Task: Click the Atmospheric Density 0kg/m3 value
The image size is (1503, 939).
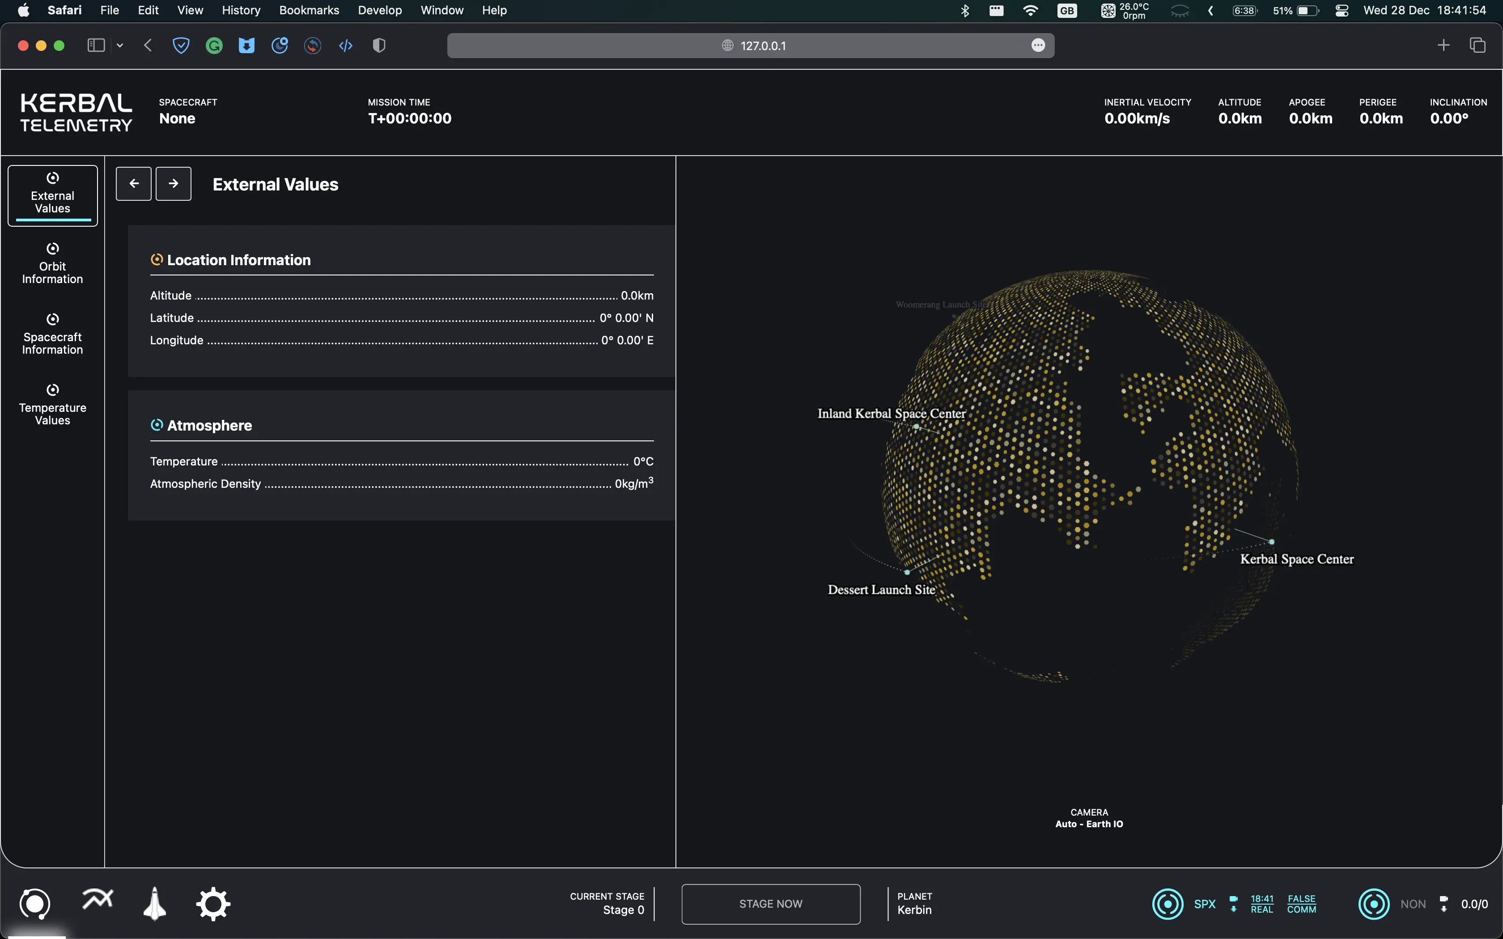Action: pyautogui.click(x=634, y=483)
